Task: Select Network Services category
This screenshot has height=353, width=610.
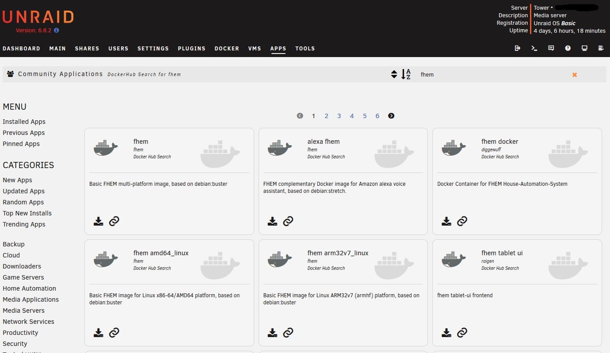Action: (28, 322)
